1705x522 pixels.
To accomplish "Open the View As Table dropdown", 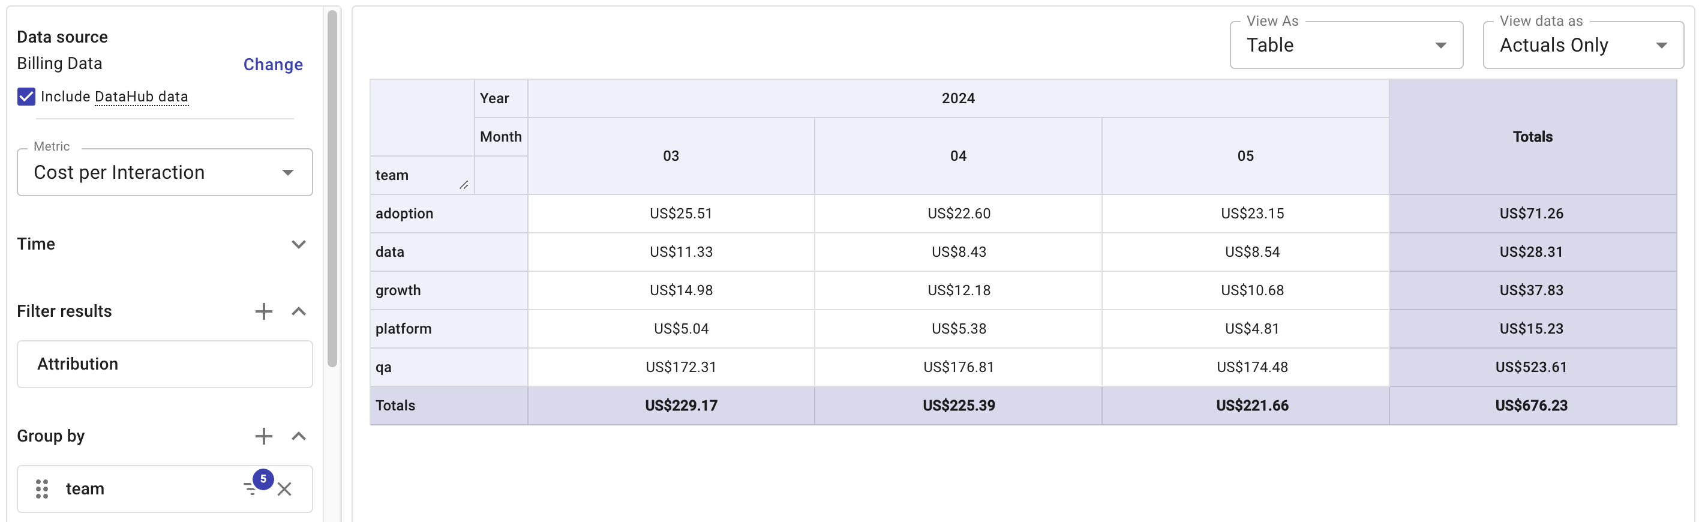I will 1346,45.
